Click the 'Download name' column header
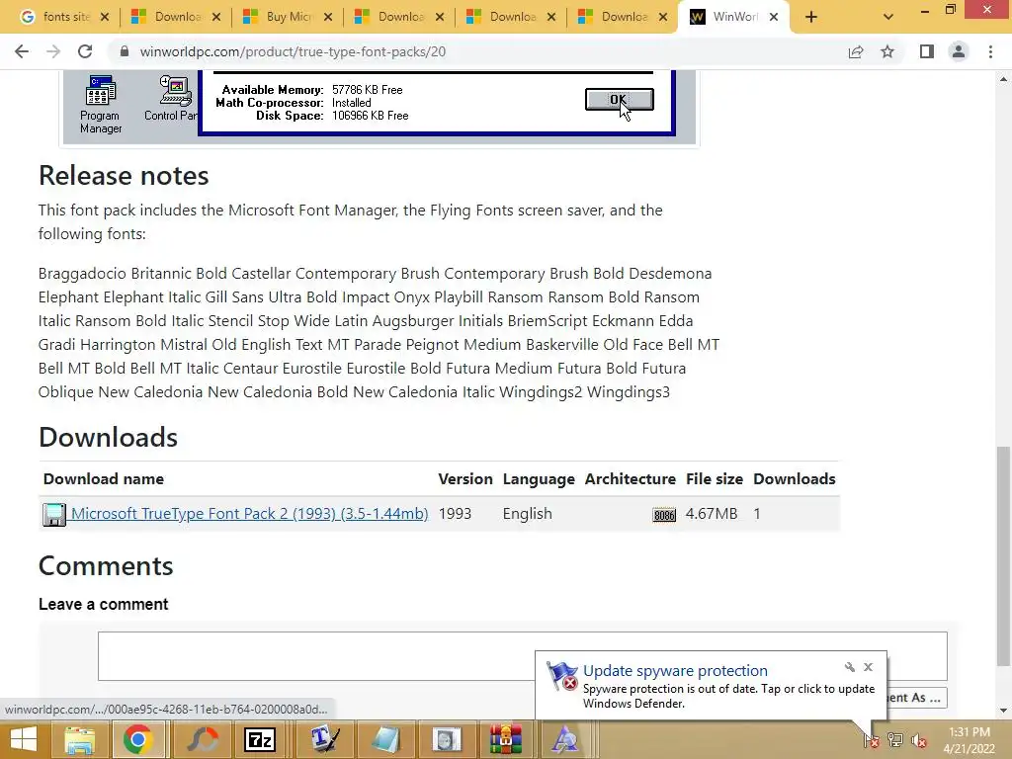 point(103,479)
